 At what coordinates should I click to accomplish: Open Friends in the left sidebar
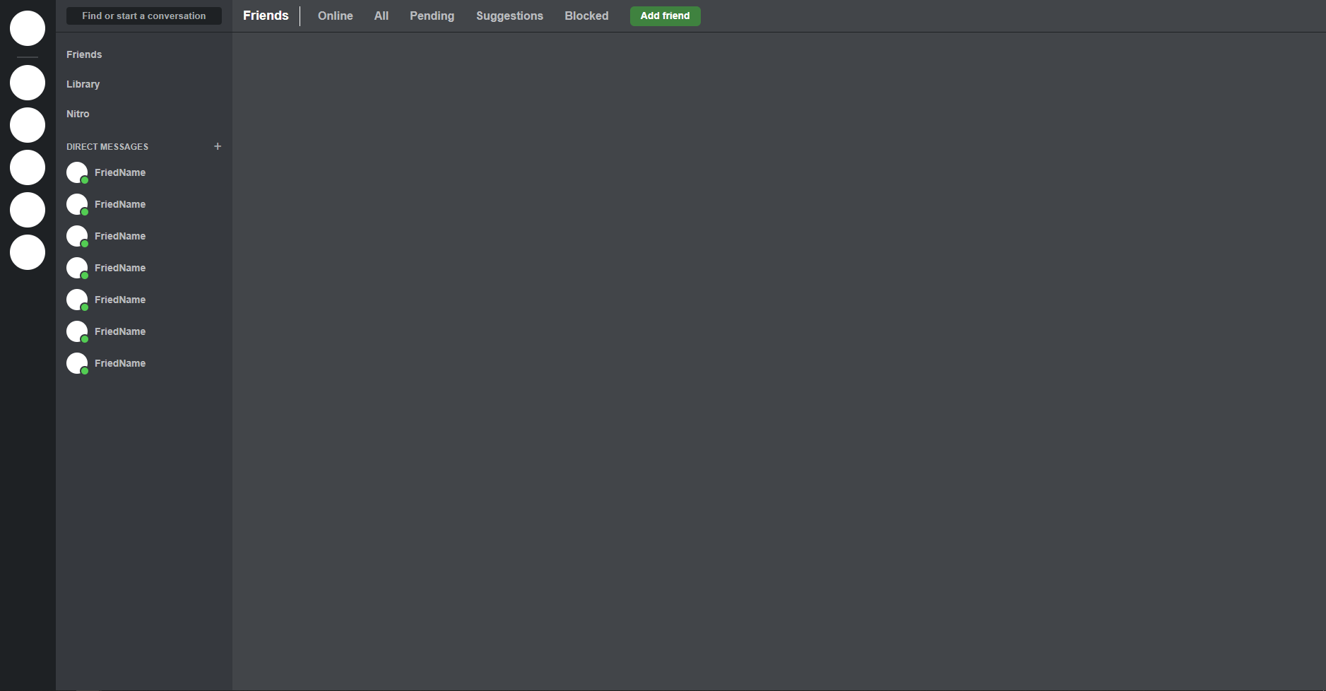tap(84, 54)
